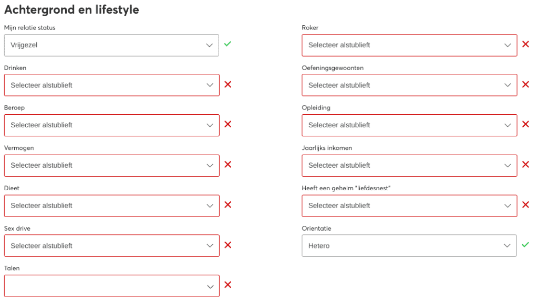Click the green checkmark beside Hetero
538x304 pixels.
pyautogui.click(x=525, y=244)
